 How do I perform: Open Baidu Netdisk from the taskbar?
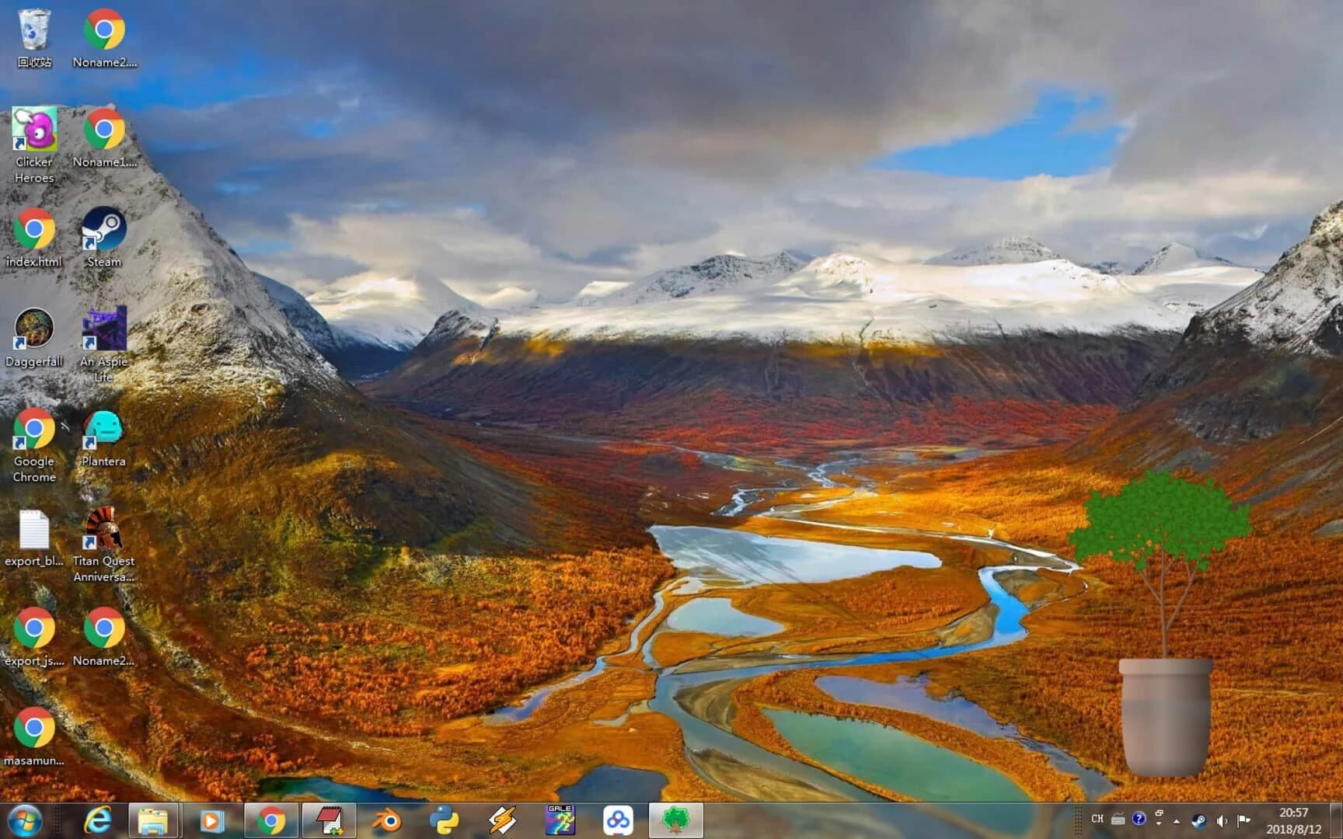[618, 818]
